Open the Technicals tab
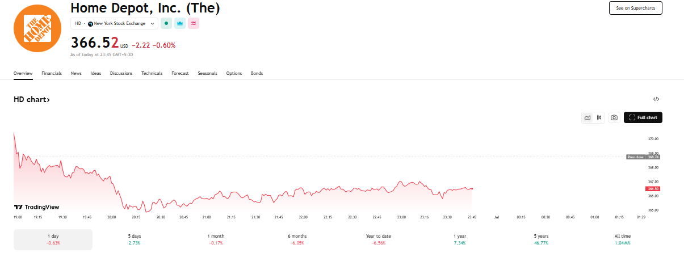The image size is (684, 253). (x=152, y=74)
